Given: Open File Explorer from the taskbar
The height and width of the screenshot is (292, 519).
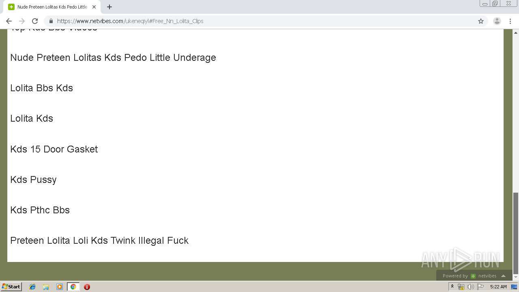Looking at the screenshot, I should [46, 287].
